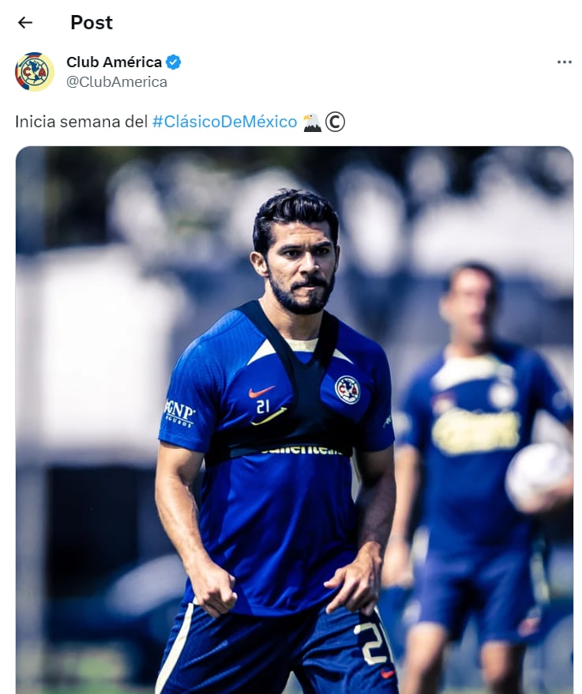Open the training photo in full view

(x=295, y=420)
